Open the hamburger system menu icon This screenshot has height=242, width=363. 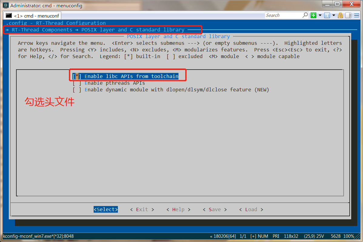click(357, 15)
